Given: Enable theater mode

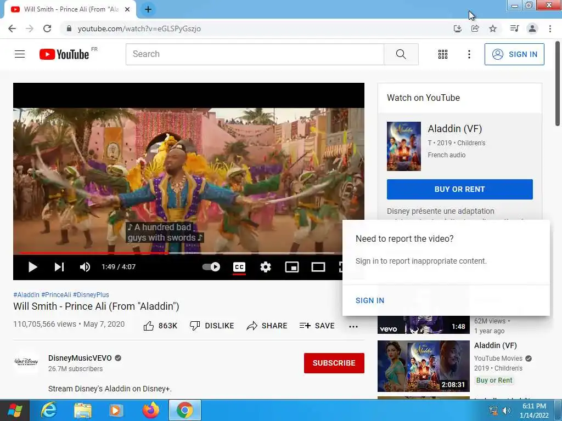Looking at the screenshot, I should coord(318,267).
